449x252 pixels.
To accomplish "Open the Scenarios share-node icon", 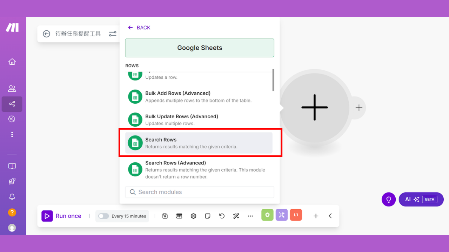I will 12,104.
